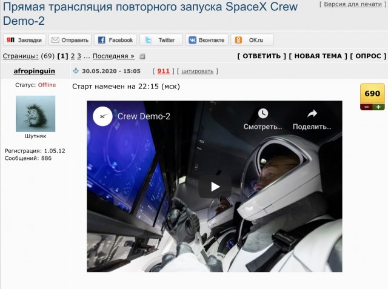388x289 pixels.
Task: Click the 690 post rating score
Action: coord(372,93)
